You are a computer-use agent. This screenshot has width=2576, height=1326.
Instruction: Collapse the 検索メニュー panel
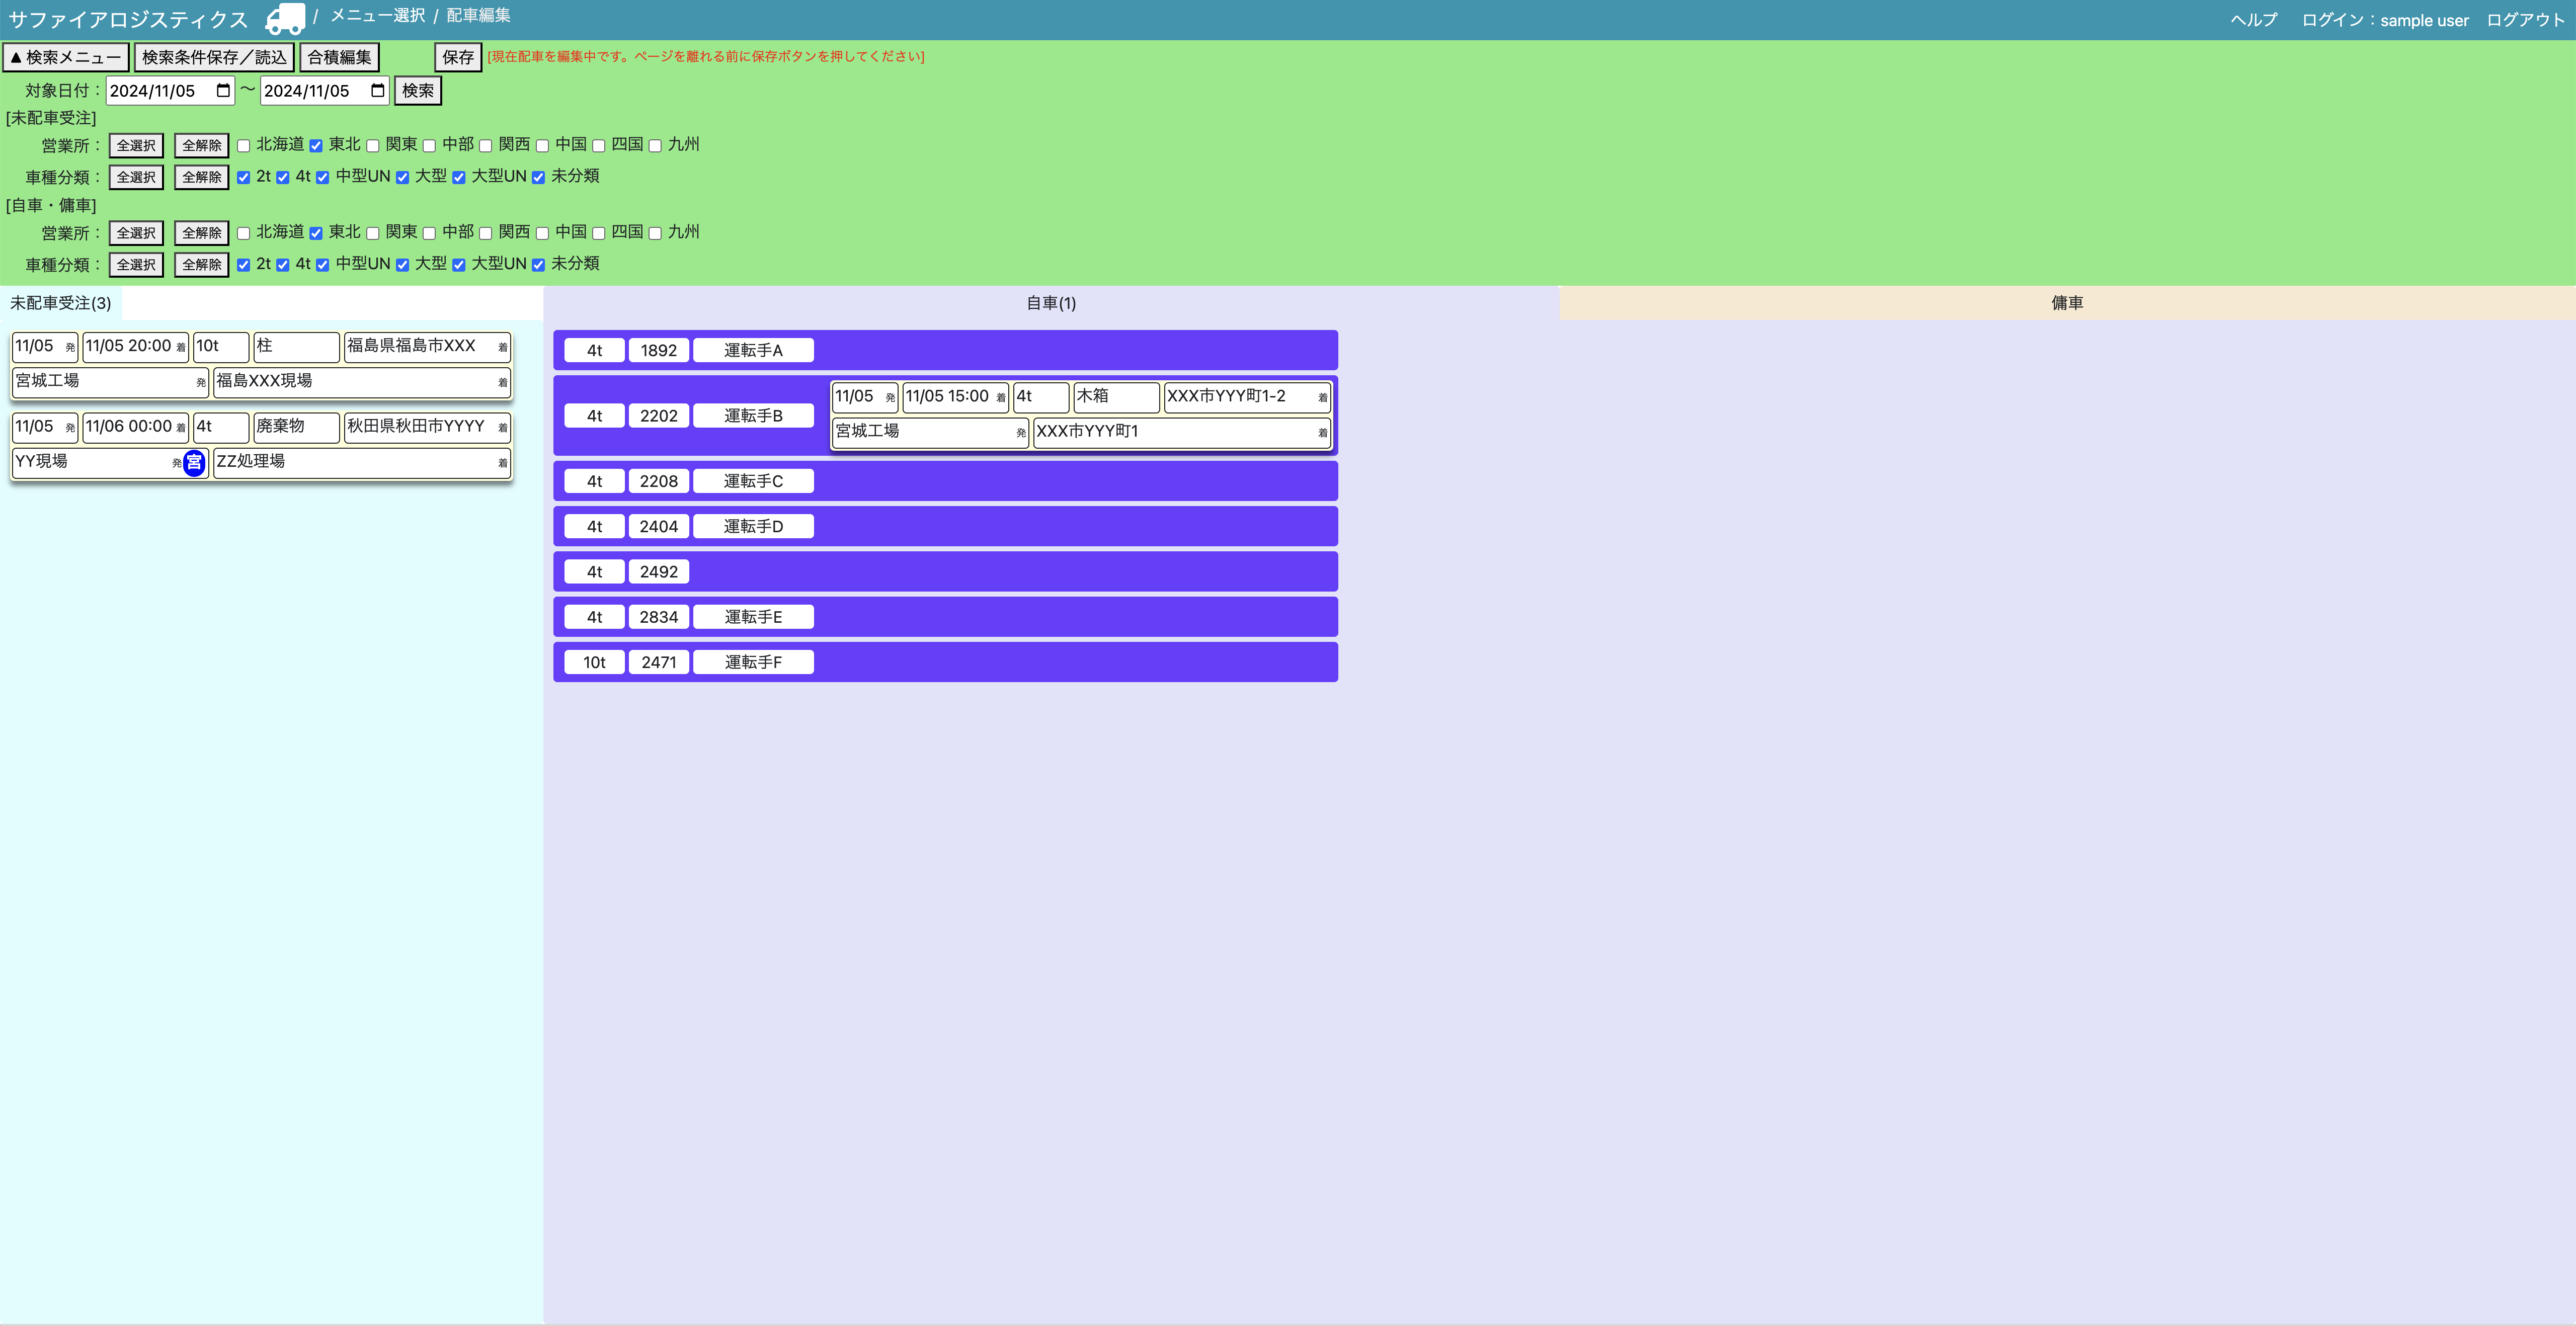(x=66, y=58)
